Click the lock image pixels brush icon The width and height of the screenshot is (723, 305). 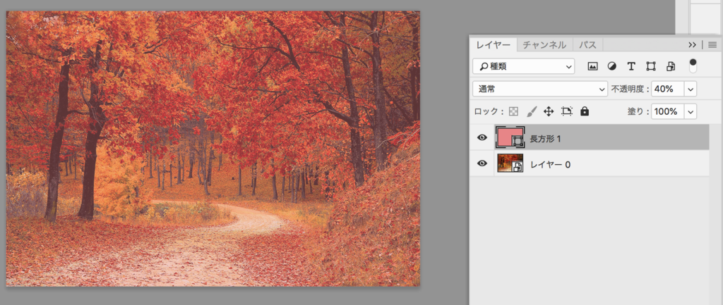point(532,111)
